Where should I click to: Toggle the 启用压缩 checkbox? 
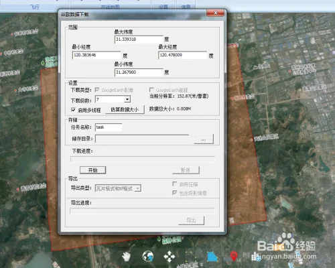pyautogui.click(x=175, y=184)
